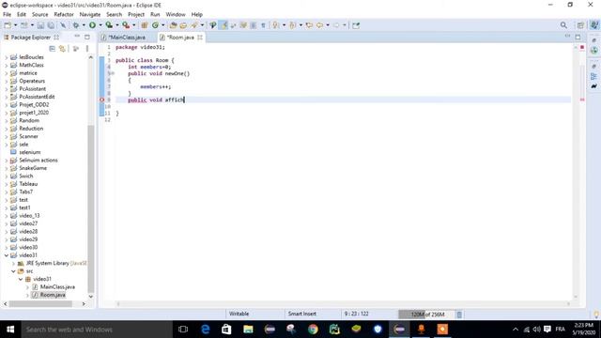601x338 pixels.
Task: Open Package Explorer View Menu
Action: tap(87, 49)
